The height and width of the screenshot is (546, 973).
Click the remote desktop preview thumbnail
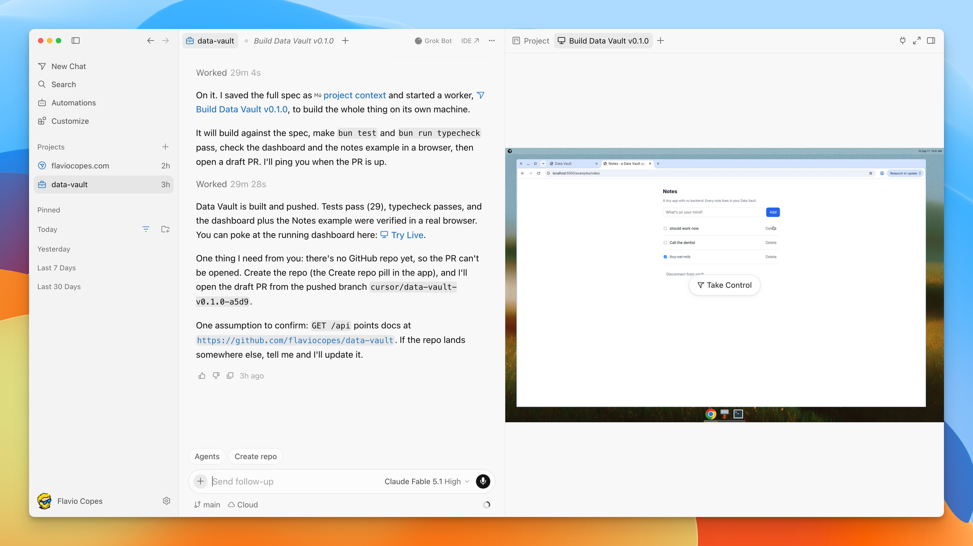click(x=724, y=285)
